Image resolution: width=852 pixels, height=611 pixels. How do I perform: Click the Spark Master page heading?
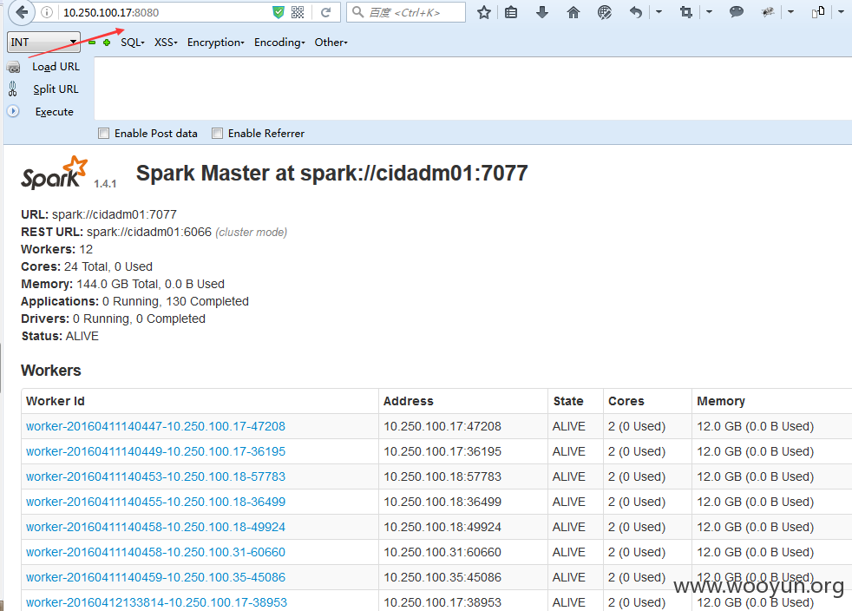coord(332,174)
